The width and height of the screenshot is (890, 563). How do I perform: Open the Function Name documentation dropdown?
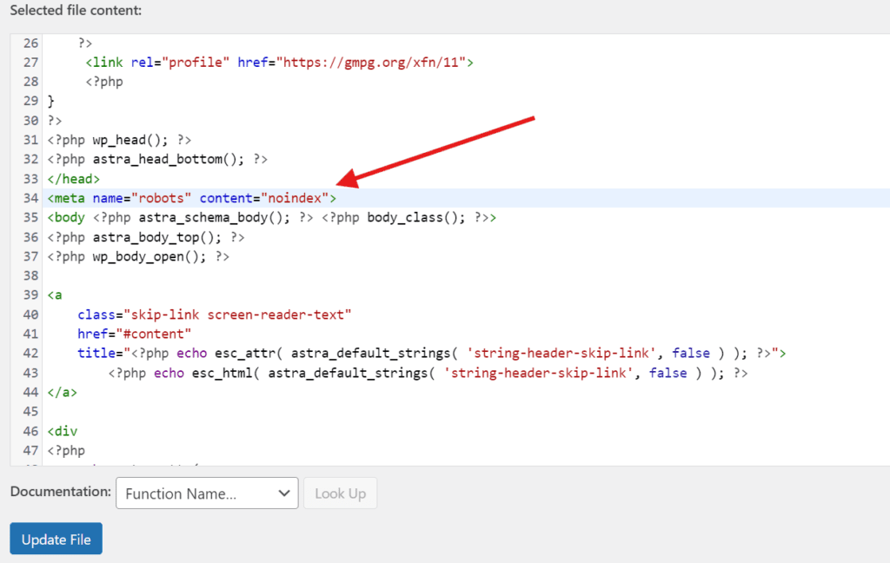[x=207, y=493]
